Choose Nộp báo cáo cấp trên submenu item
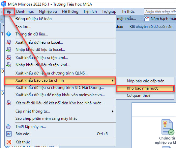 click(145, 81)
